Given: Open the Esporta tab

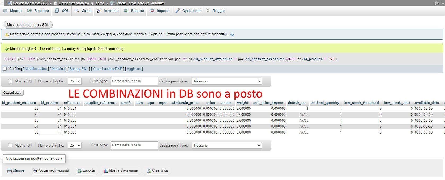Looking at the screenshot, I should [134, 11].
